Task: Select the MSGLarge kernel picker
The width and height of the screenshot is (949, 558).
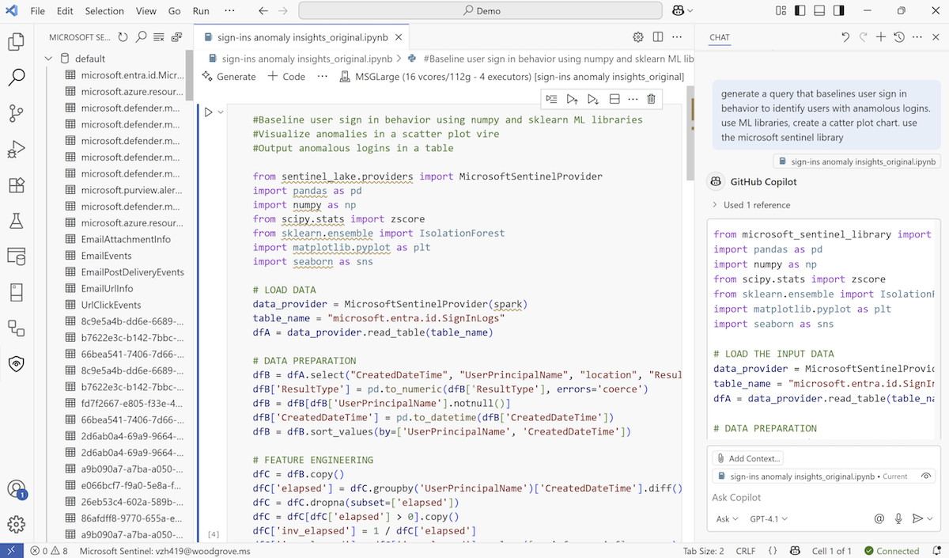Action: (512, 77)
